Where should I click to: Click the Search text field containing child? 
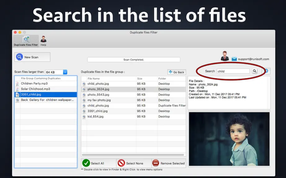pos(233,71)
